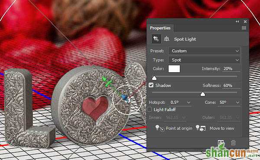Enable the Light Falloff checkbox
This screenshot has height=160, width=260.
pos(149,109)
